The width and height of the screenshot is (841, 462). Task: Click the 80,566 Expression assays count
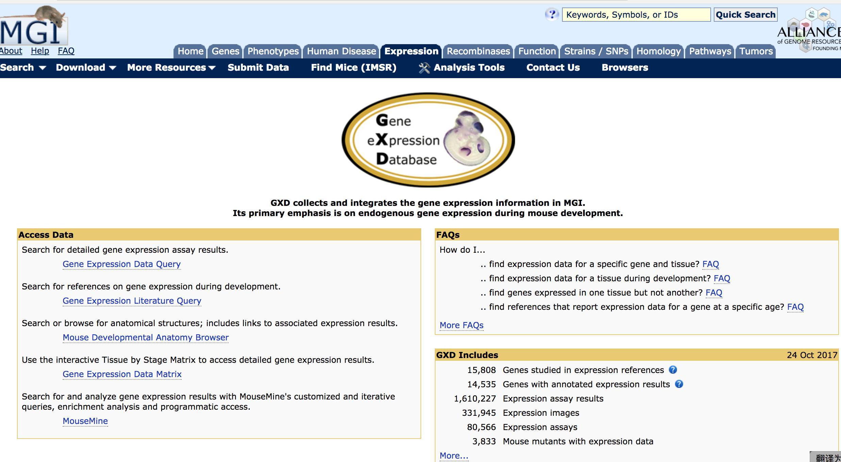[x=481, y=427]
